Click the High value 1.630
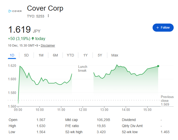This screenshot has height=140, width=178. [x=41, y=126]
